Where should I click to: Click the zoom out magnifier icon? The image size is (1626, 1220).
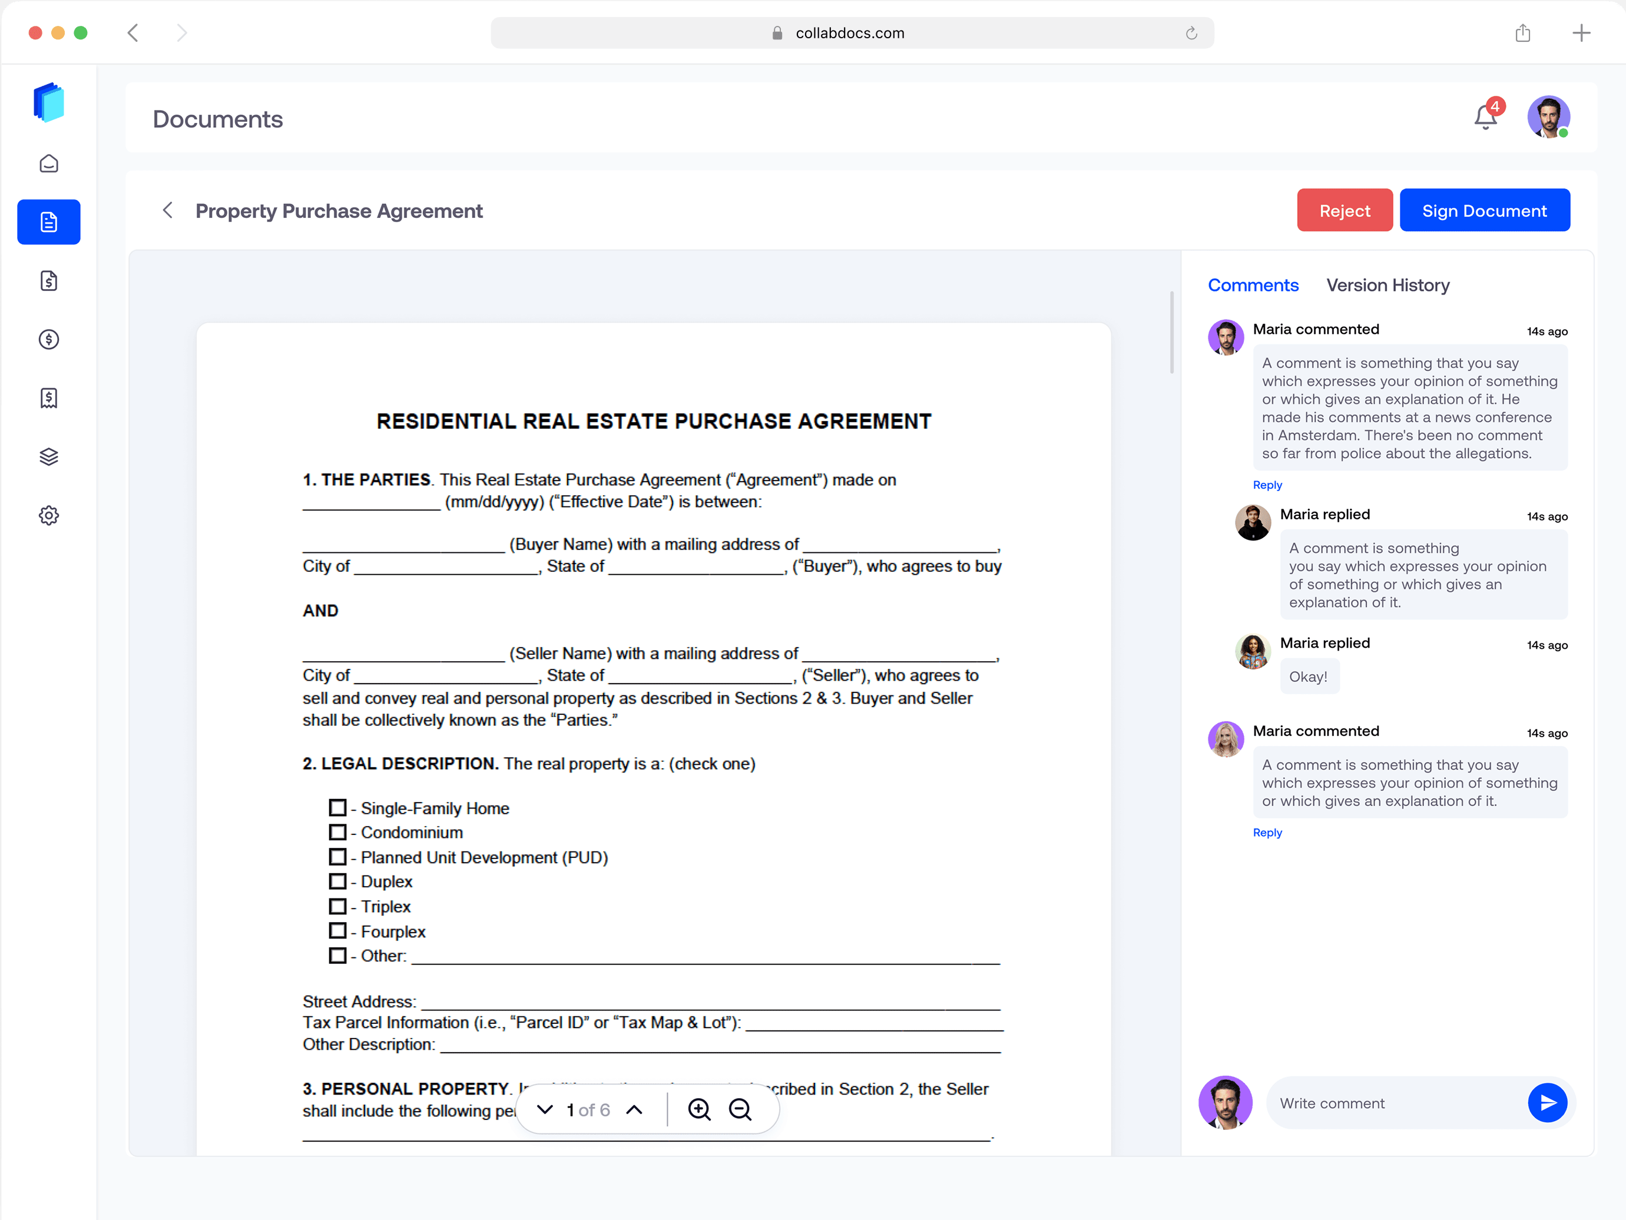(740, 1109)
